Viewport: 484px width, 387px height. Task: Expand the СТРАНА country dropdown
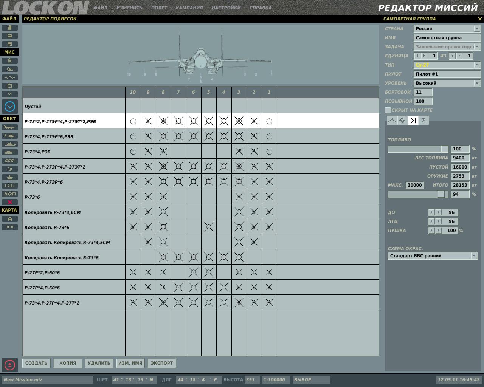(x=477, y=29)
